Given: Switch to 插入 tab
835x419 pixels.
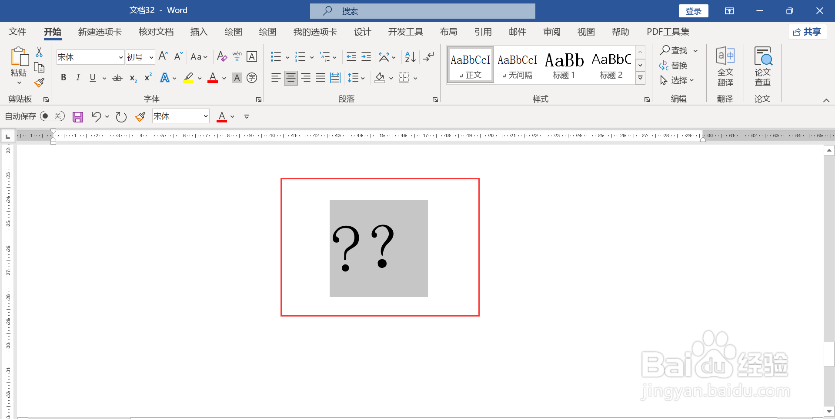Looking at the screenshot, I should [x=199, y=32].
